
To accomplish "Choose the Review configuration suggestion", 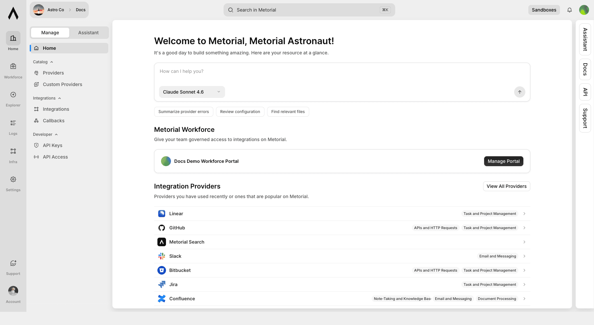I will 240,112.
